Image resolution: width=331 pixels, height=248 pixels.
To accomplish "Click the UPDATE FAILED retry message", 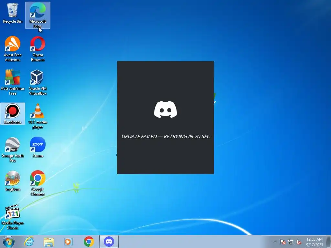I will point(166,137).
